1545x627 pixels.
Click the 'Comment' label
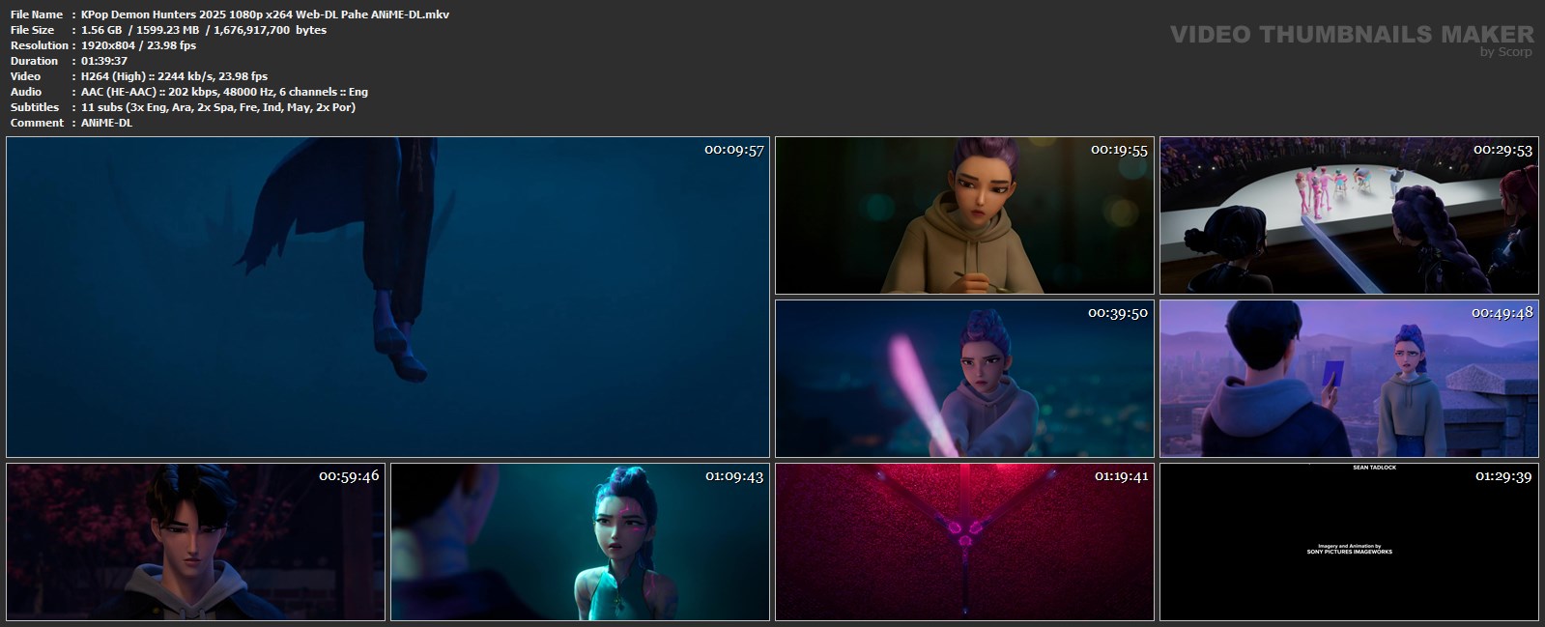37,123
